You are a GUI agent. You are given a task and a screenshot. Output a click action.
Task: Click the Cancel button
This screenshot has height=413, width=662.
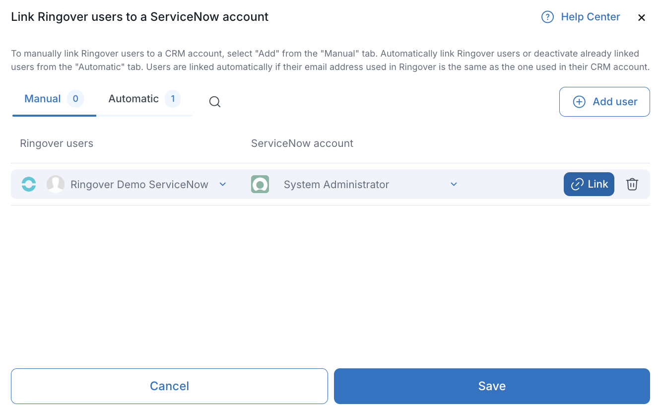pyautogui.click(x=169, y=386)
